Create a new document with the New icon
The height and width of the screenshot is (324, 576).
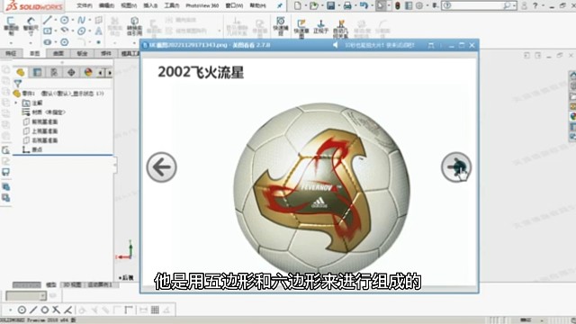coord(298,5)
